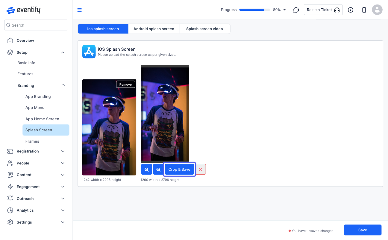Select Splash Screen in sidebar

click(x=46, y=130)
